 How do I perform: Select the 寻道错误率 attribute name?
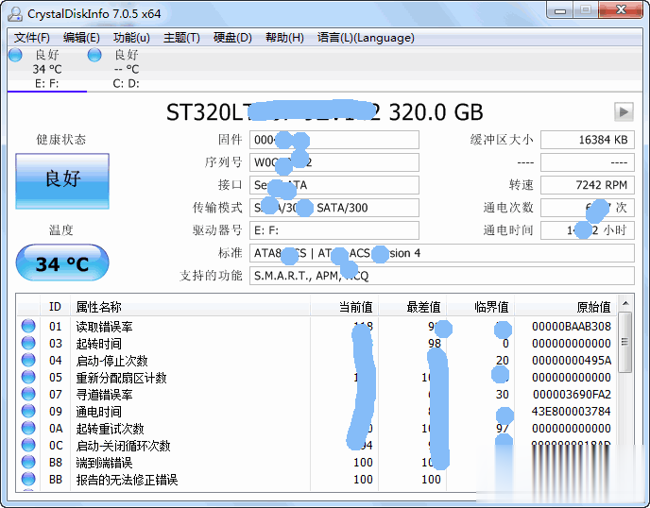[104, 395]
